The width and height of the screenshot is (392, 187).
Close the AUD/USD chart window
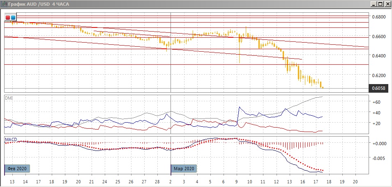coord(387,4)
